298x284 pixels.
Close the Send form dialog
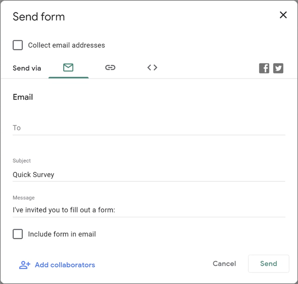(x=283, y=15)
